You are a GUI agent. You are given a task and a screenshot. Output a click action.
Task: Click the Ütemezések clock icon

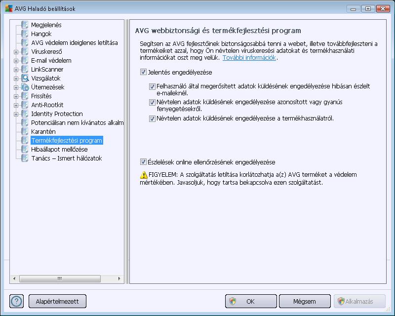(25, 87)
